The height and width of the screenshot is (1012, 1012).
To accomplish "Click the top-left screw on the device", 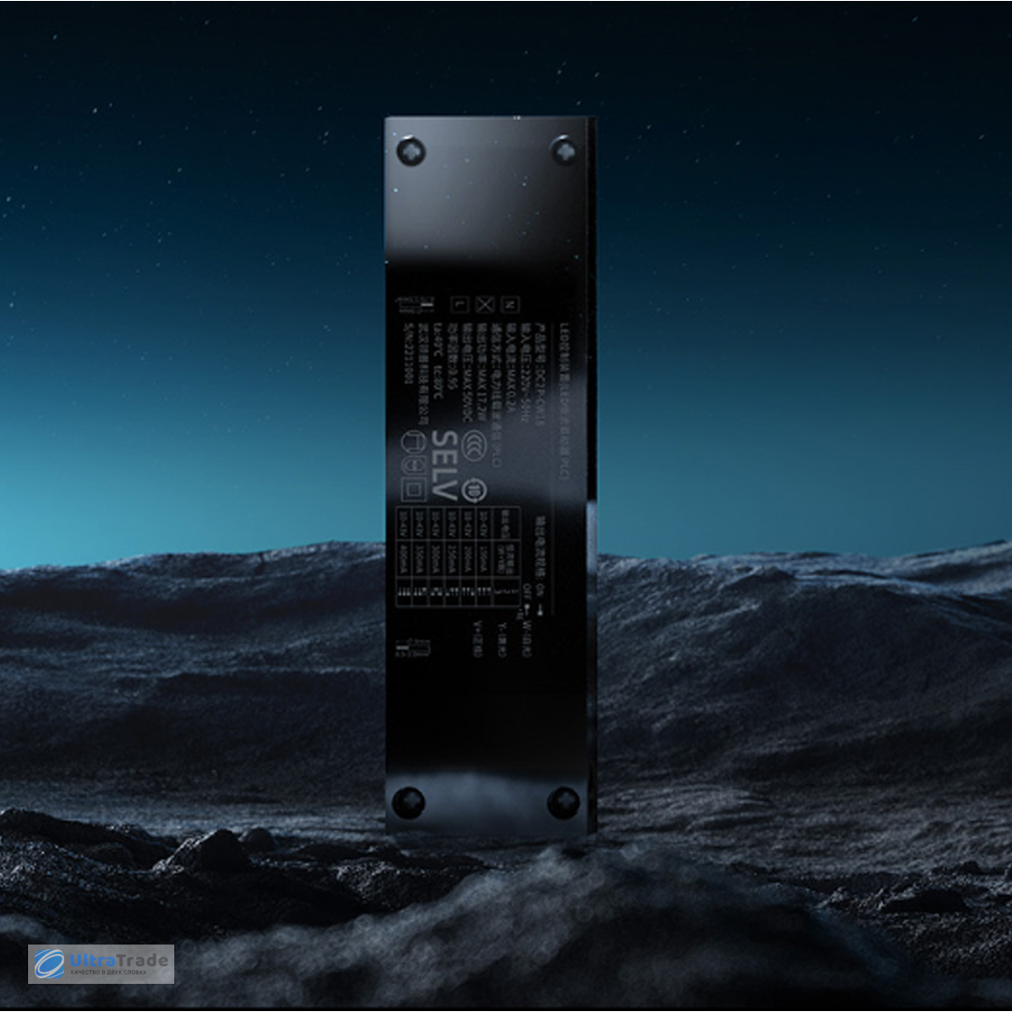I will tap(410, 150).
